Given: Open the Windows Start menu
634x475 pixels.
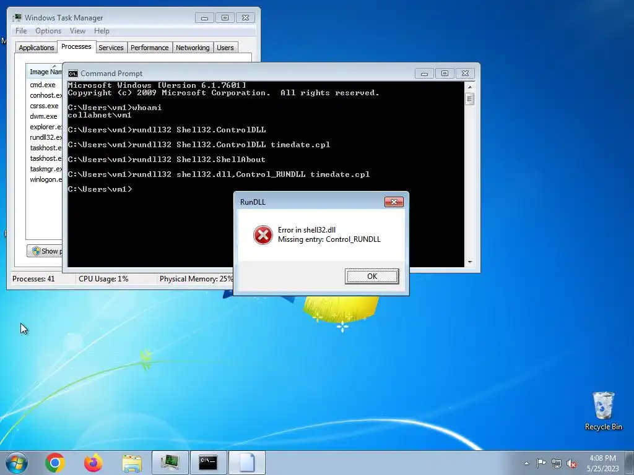Looking at the screenshot, I should (x=16, y=463).
